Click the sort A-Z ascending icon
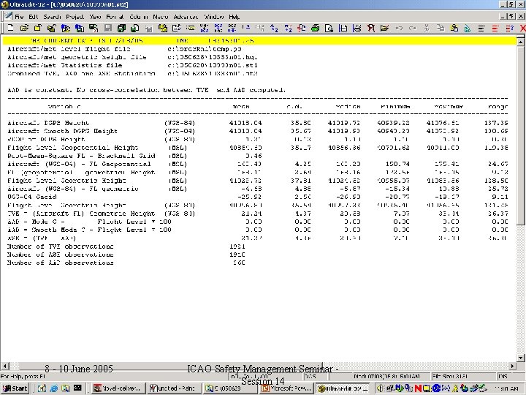Image resolution: width=526 pixels, height=395 pixels. 274,29
